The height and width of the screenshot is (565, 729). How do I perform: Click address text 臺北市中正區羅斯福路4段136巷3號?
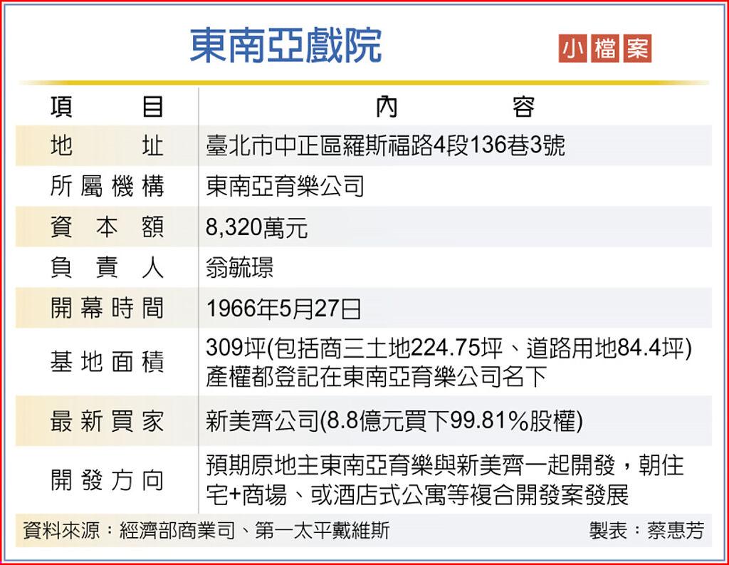[x=385, y=145]
